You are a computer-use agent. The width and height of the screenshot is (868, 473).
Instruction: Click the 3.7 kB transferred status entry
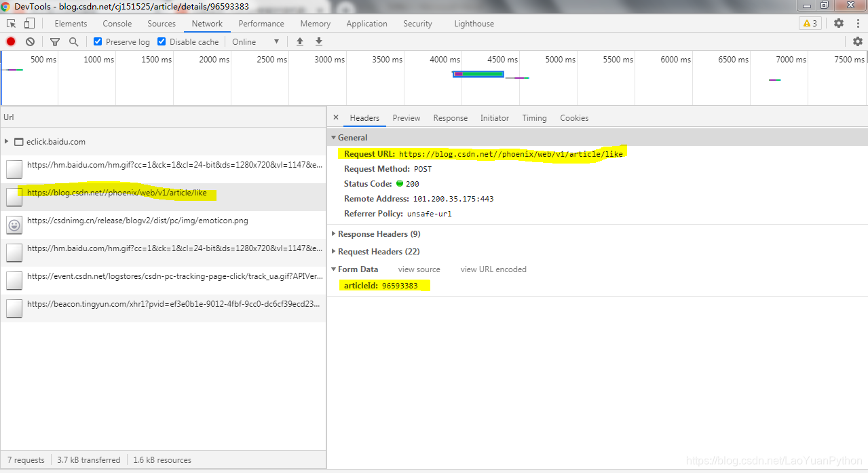(x=89, y=459)
